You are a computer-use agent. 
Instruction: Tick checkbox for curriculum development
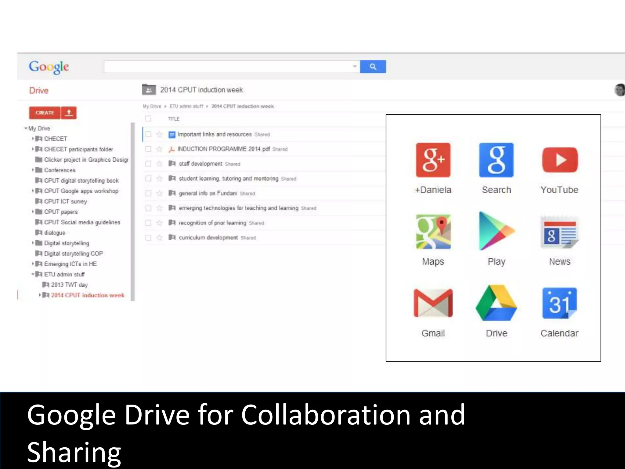pos(148,238)
